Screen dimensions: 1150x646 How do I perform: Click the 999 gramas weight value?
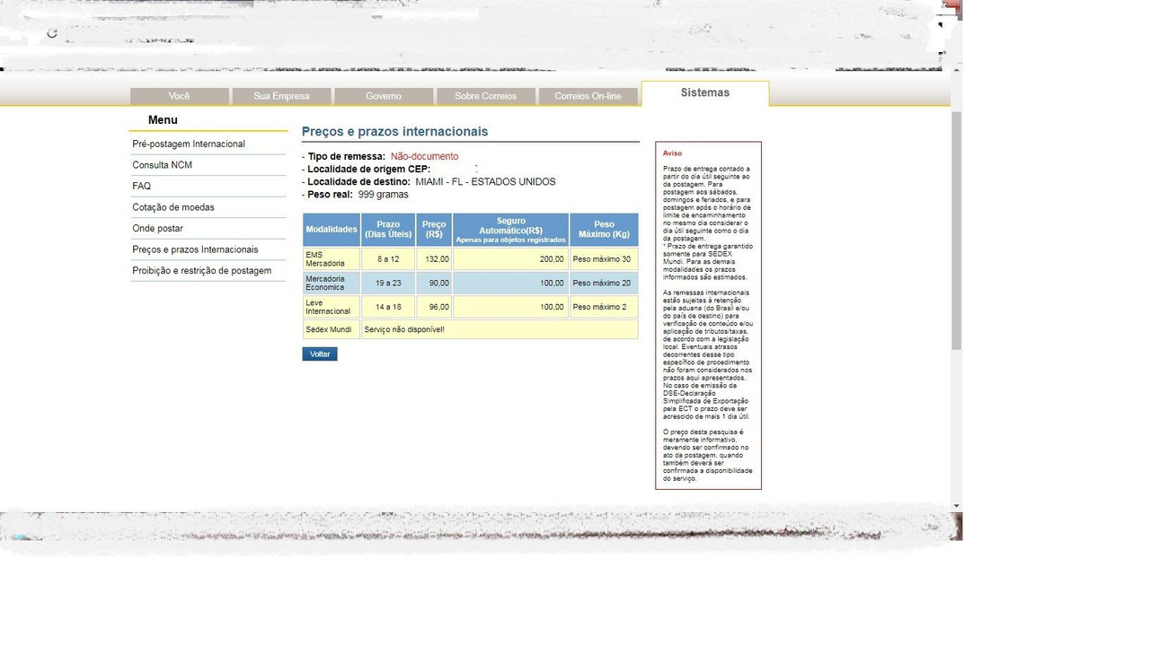pos(383,194)
